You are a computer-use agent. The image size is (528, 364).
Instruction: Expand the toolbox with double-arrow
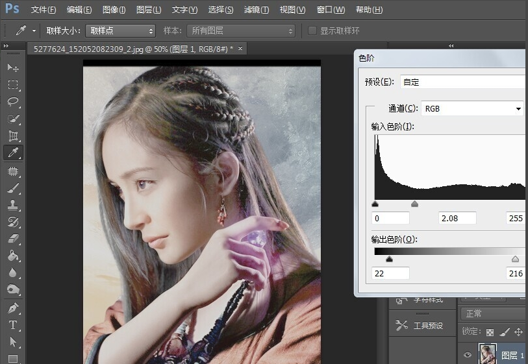tap(6, 46)
